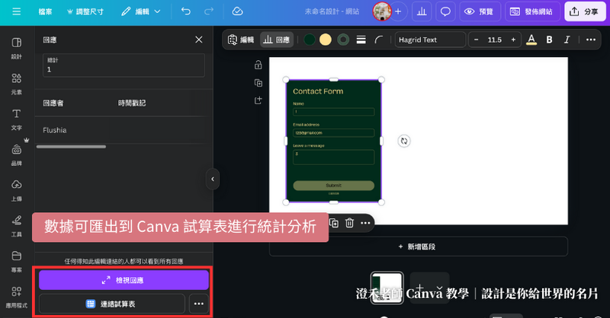The height and width of the screenshot is (318, 610).
Task: Open the 專案 projects sidebar tab
Action: coord(16,262)
